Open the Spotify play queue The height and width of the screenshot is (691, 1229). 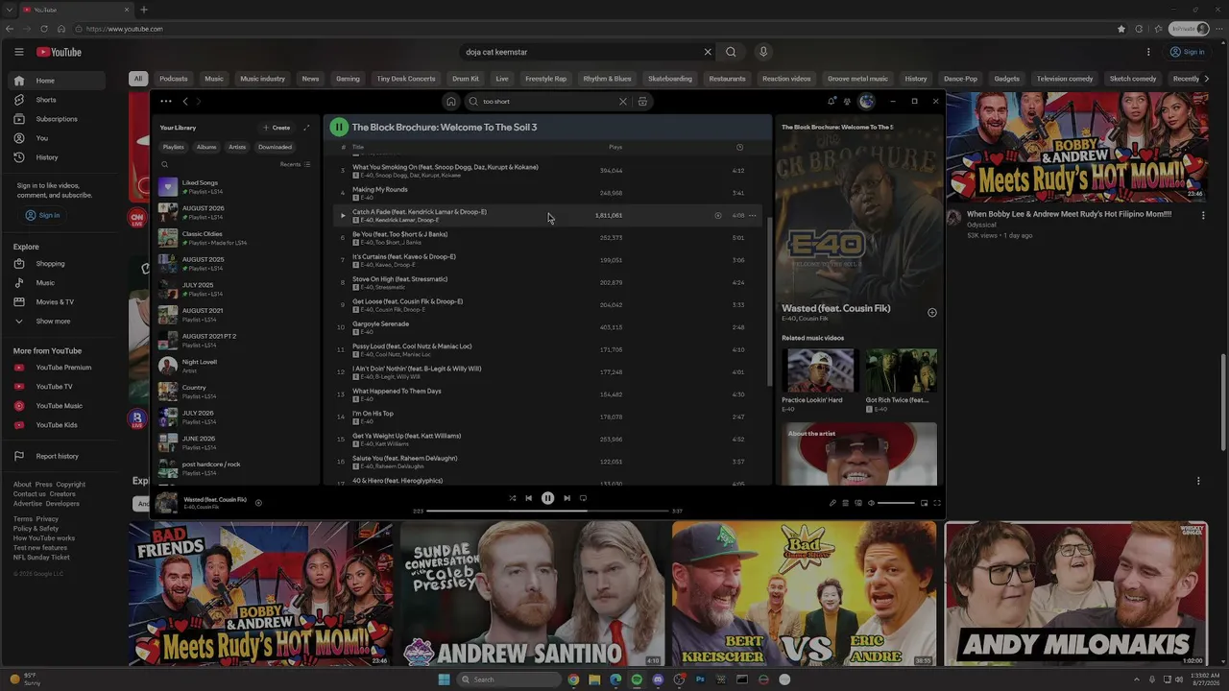(x=845, y=503)
